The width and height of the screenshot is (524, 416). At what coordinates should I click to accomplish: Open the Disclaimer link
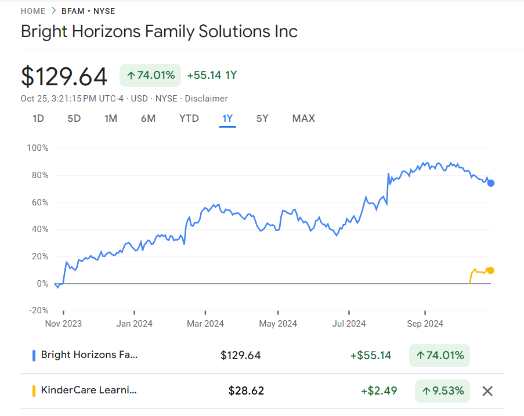tap(206, 99)
